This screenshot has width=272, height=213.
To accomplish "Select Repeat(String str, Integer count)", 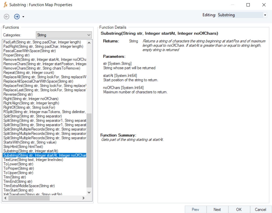I will (29, 73).
